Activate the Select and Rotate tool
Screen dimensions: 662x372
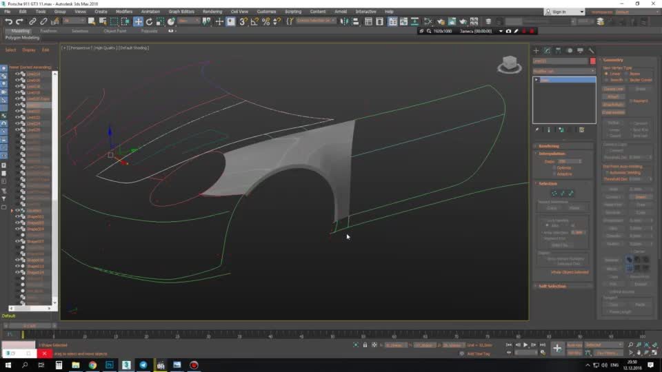click(149, 21)
